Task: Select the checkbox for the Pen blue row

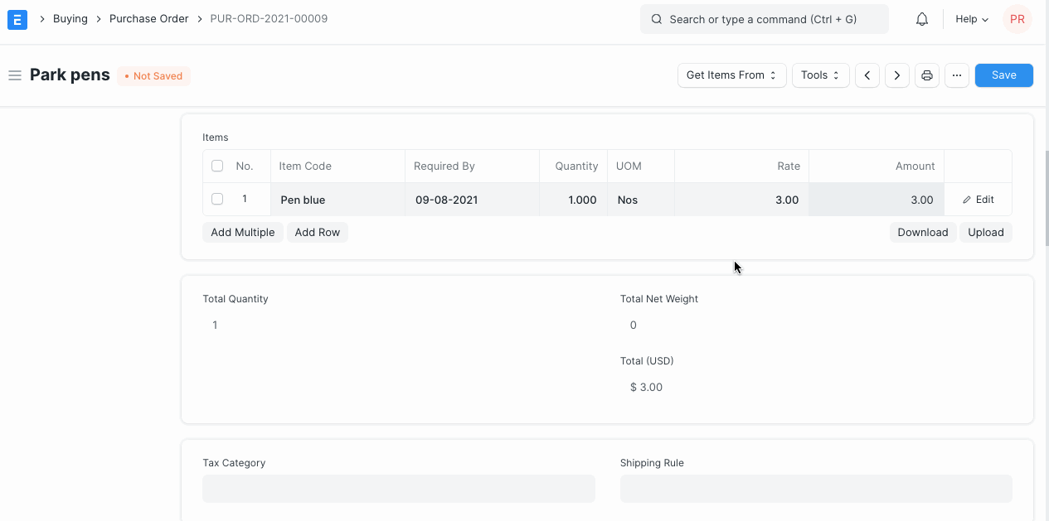Action: pos(217,199)
